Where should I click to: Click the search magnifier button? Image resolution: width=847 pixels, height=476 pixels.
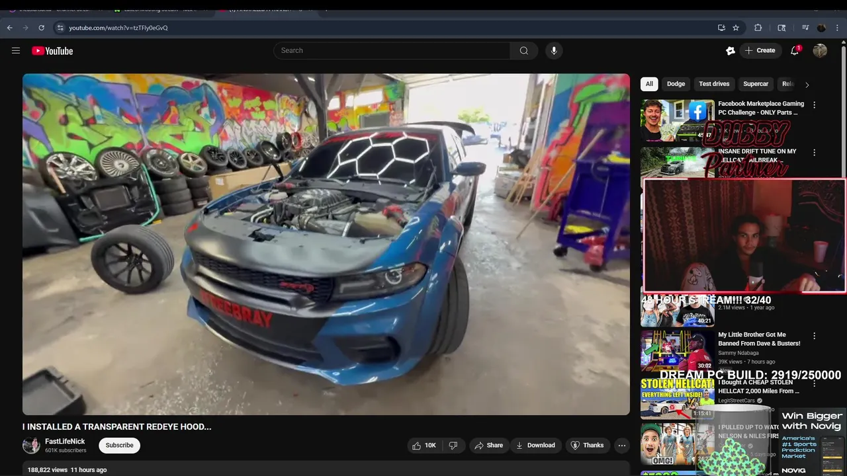(524, 51)
